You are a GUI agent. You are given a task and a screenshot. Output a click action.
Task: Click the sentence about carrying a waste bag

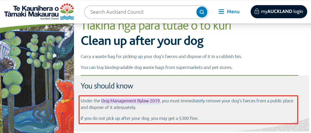click(x=162, y=57)
